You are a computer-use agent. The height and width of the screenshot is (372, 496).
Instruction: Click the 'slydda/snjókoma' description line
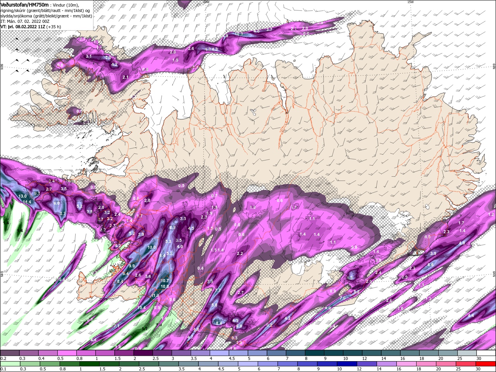[x=45, y=16]
